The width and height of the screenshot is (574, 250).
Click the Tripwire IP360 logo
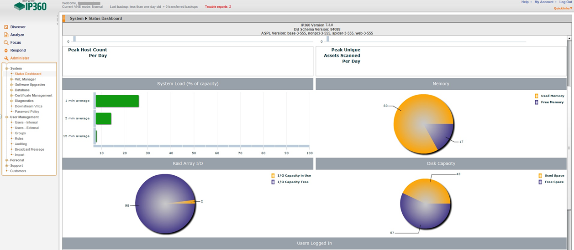[x=30, y=6]
